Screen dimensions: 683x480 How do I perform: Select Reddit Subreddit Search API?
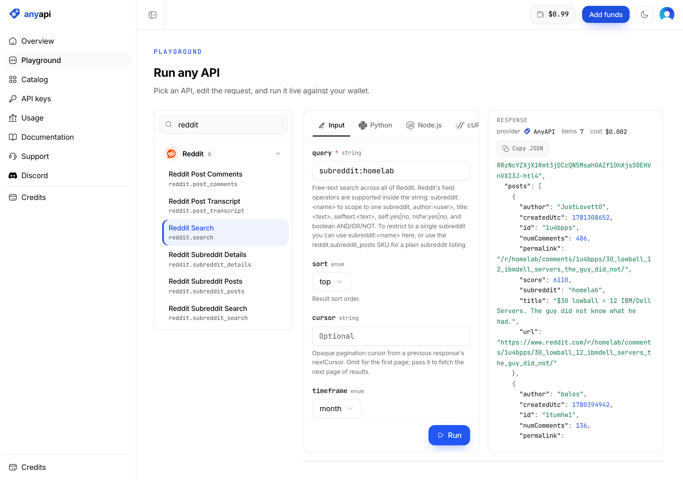(225, 313)
